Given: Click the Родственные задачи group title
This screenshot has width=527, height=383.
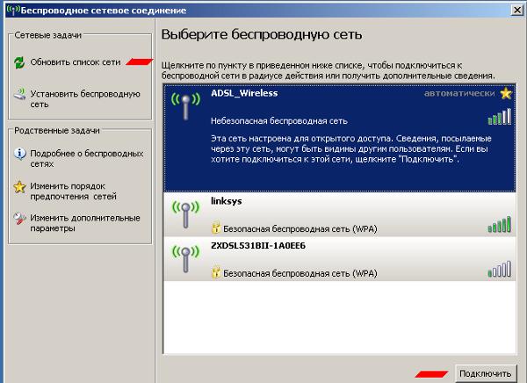Looking at the screenshot, I should 57,131.
